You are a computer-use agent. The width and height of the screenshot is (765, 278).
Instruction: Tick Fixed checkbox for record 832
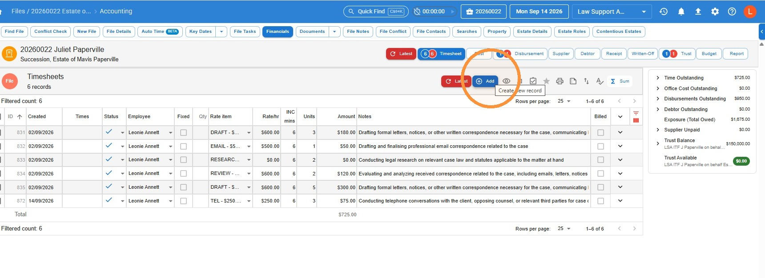click(183, 147)
